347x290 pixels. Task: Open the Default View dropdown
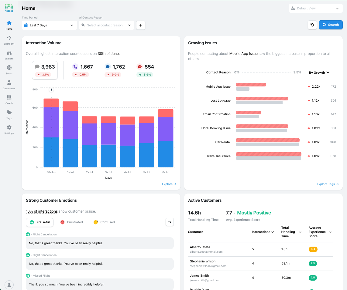316,8
